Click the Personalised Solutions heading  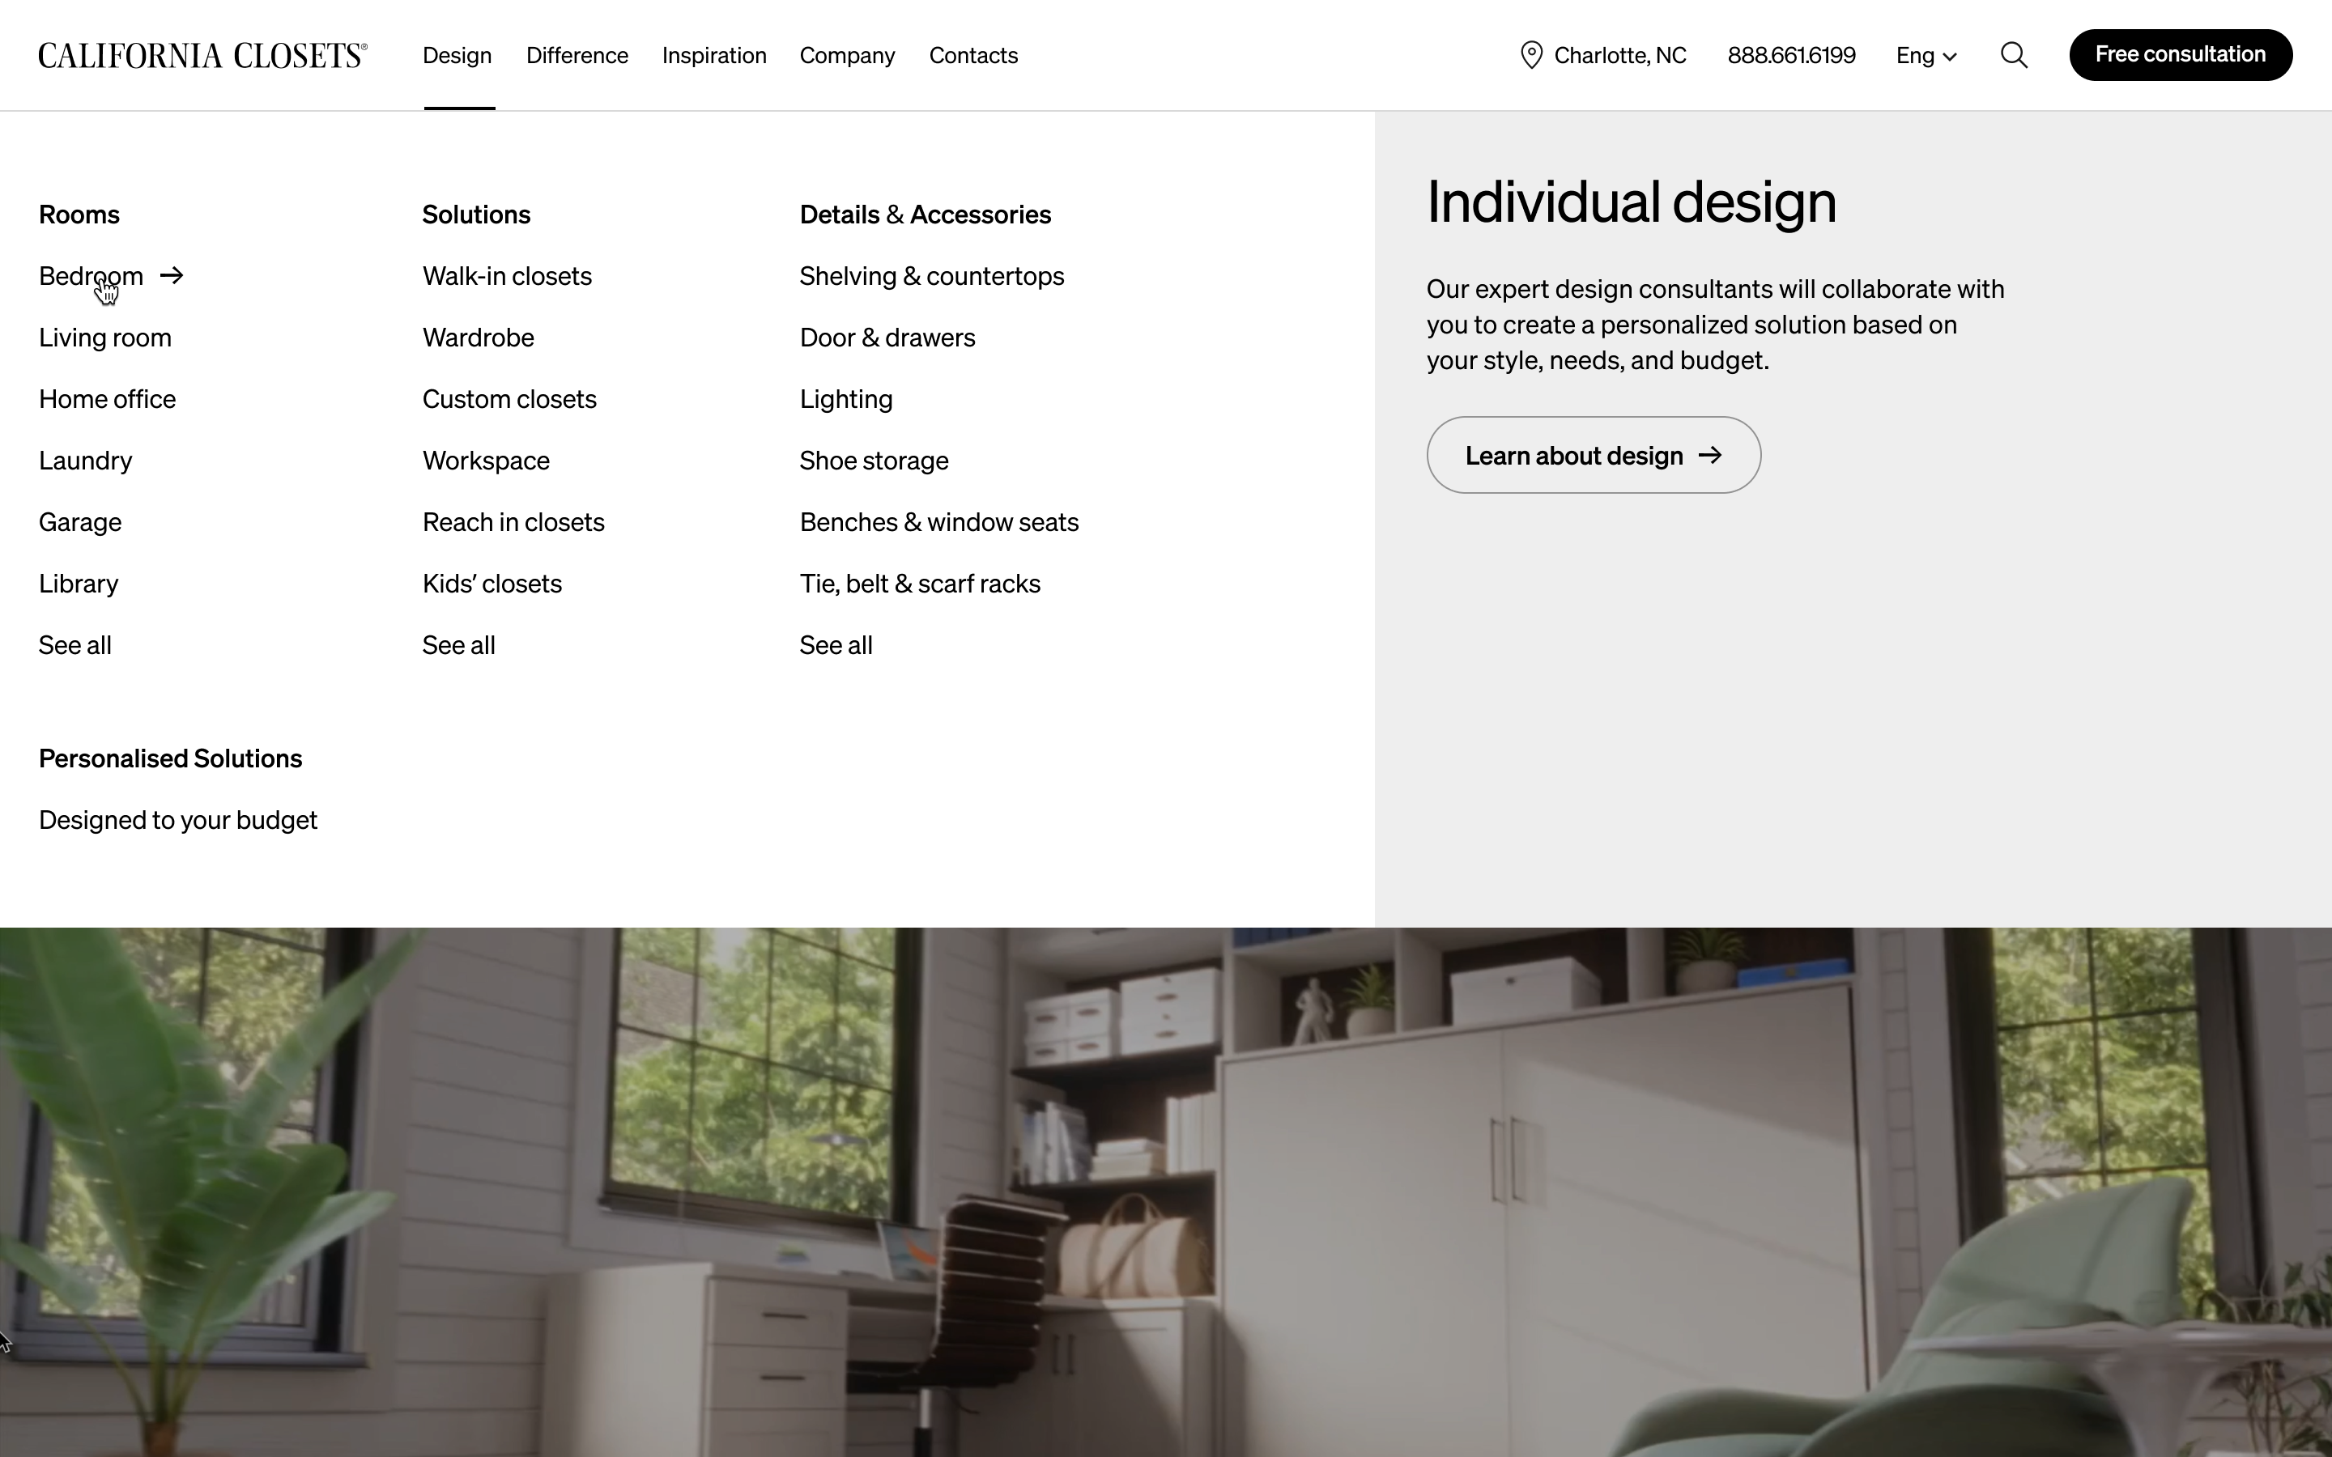(171, 758)
